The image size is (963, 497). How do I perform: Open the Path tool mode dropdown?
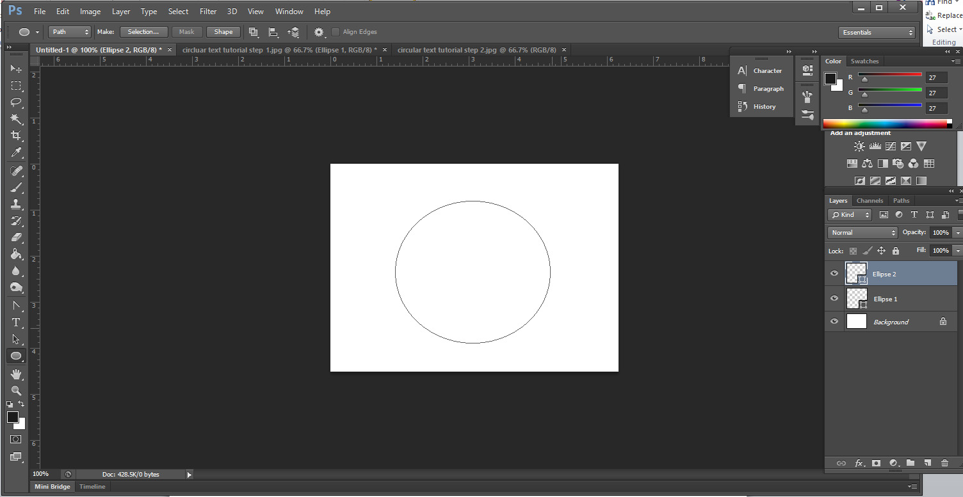click(70, 32)
